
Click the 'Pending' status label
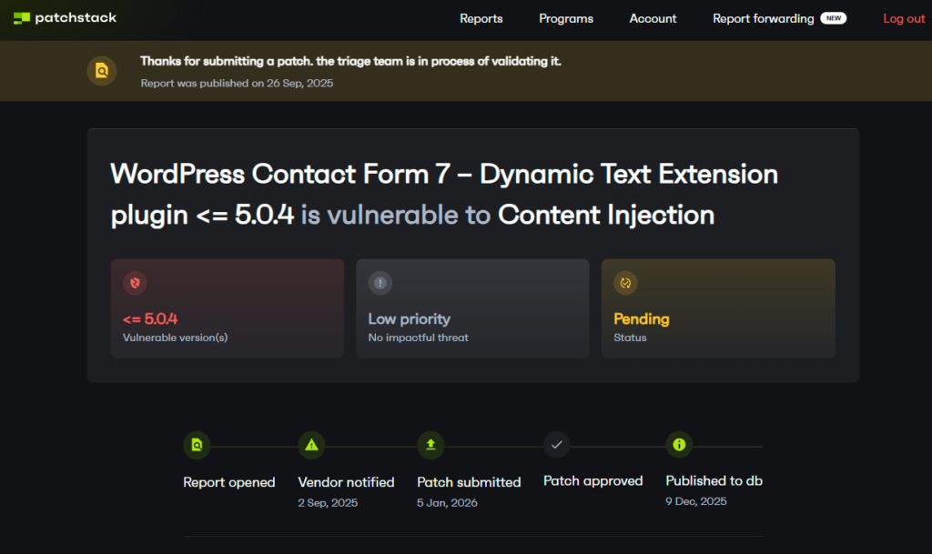(642, 319)
